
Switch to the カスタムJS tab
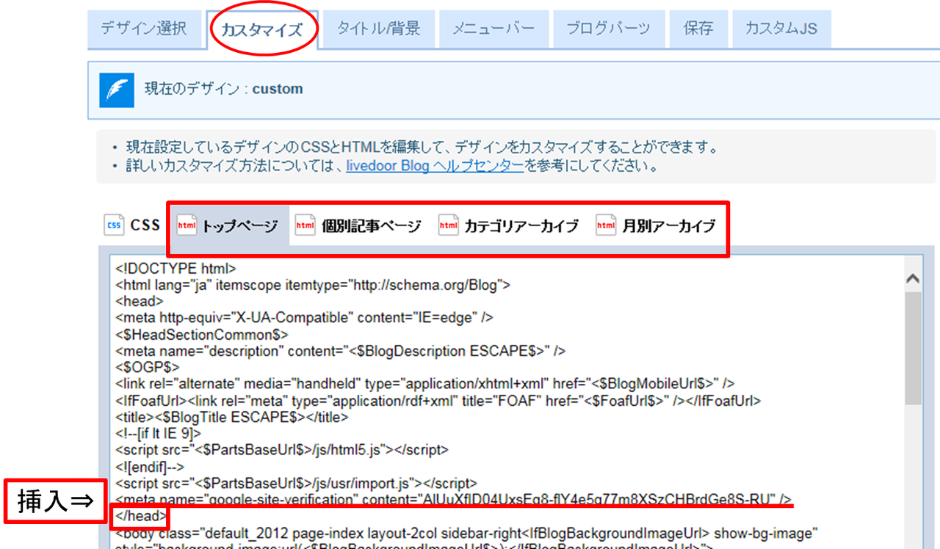[x=781, y=29]
